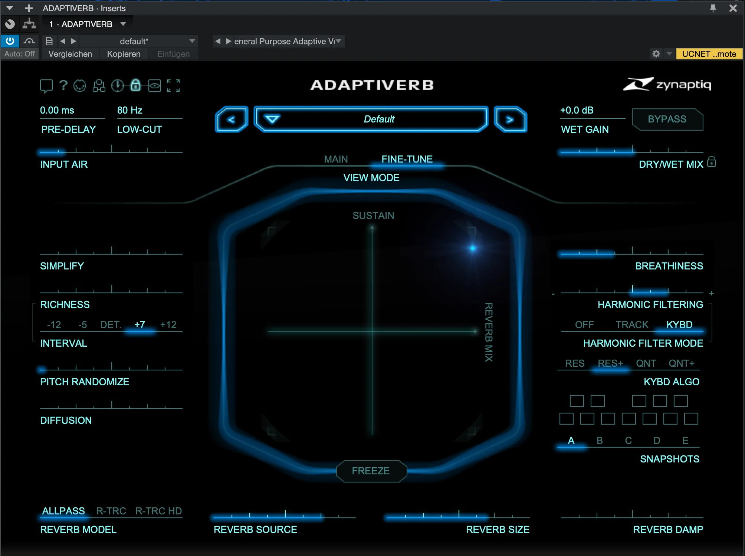This screenshot has width=745, height=556.
Task: Toggle the glowing padlock icon
Action: tap(136, 85)
